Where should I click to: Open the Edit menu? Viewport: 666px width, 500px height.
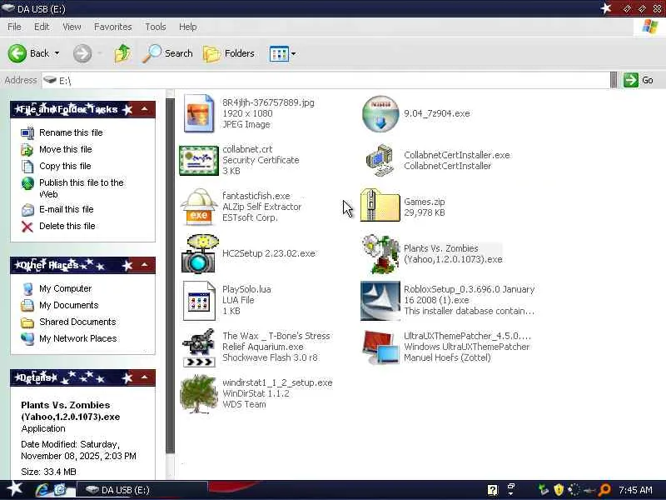[42, 27]
